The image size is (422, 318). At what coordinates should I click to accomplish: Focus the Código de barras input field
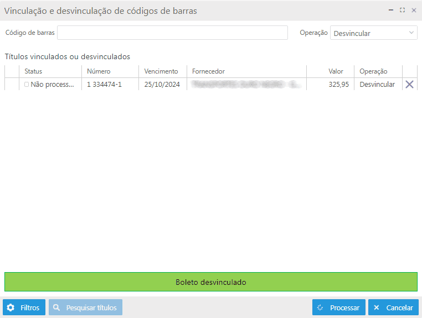coord(172,33)
